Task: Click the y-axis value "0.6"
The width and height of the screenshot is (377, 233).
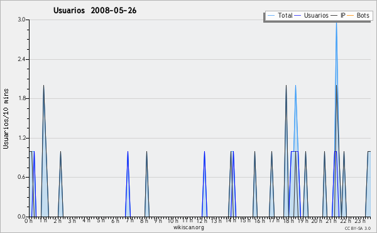Action: 21,177
